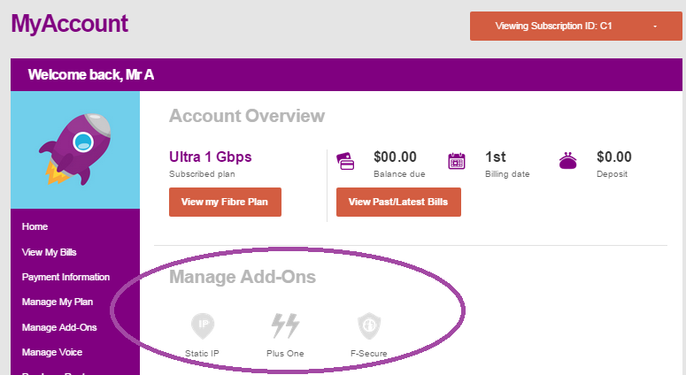Click the billing date calendar icon

point(457,162)
